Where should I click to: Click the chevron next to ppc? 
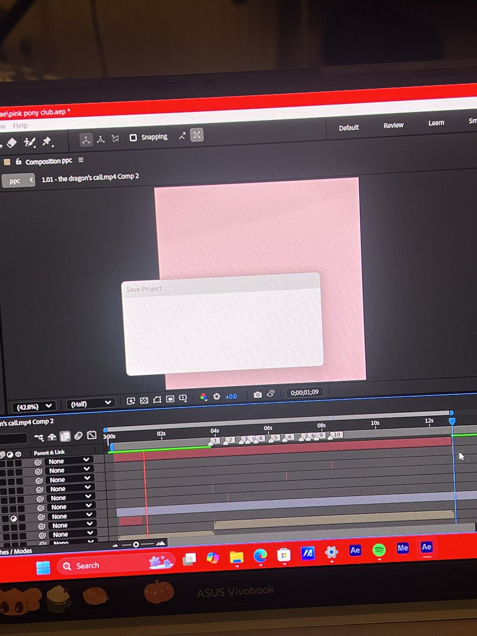pos(31,180)
